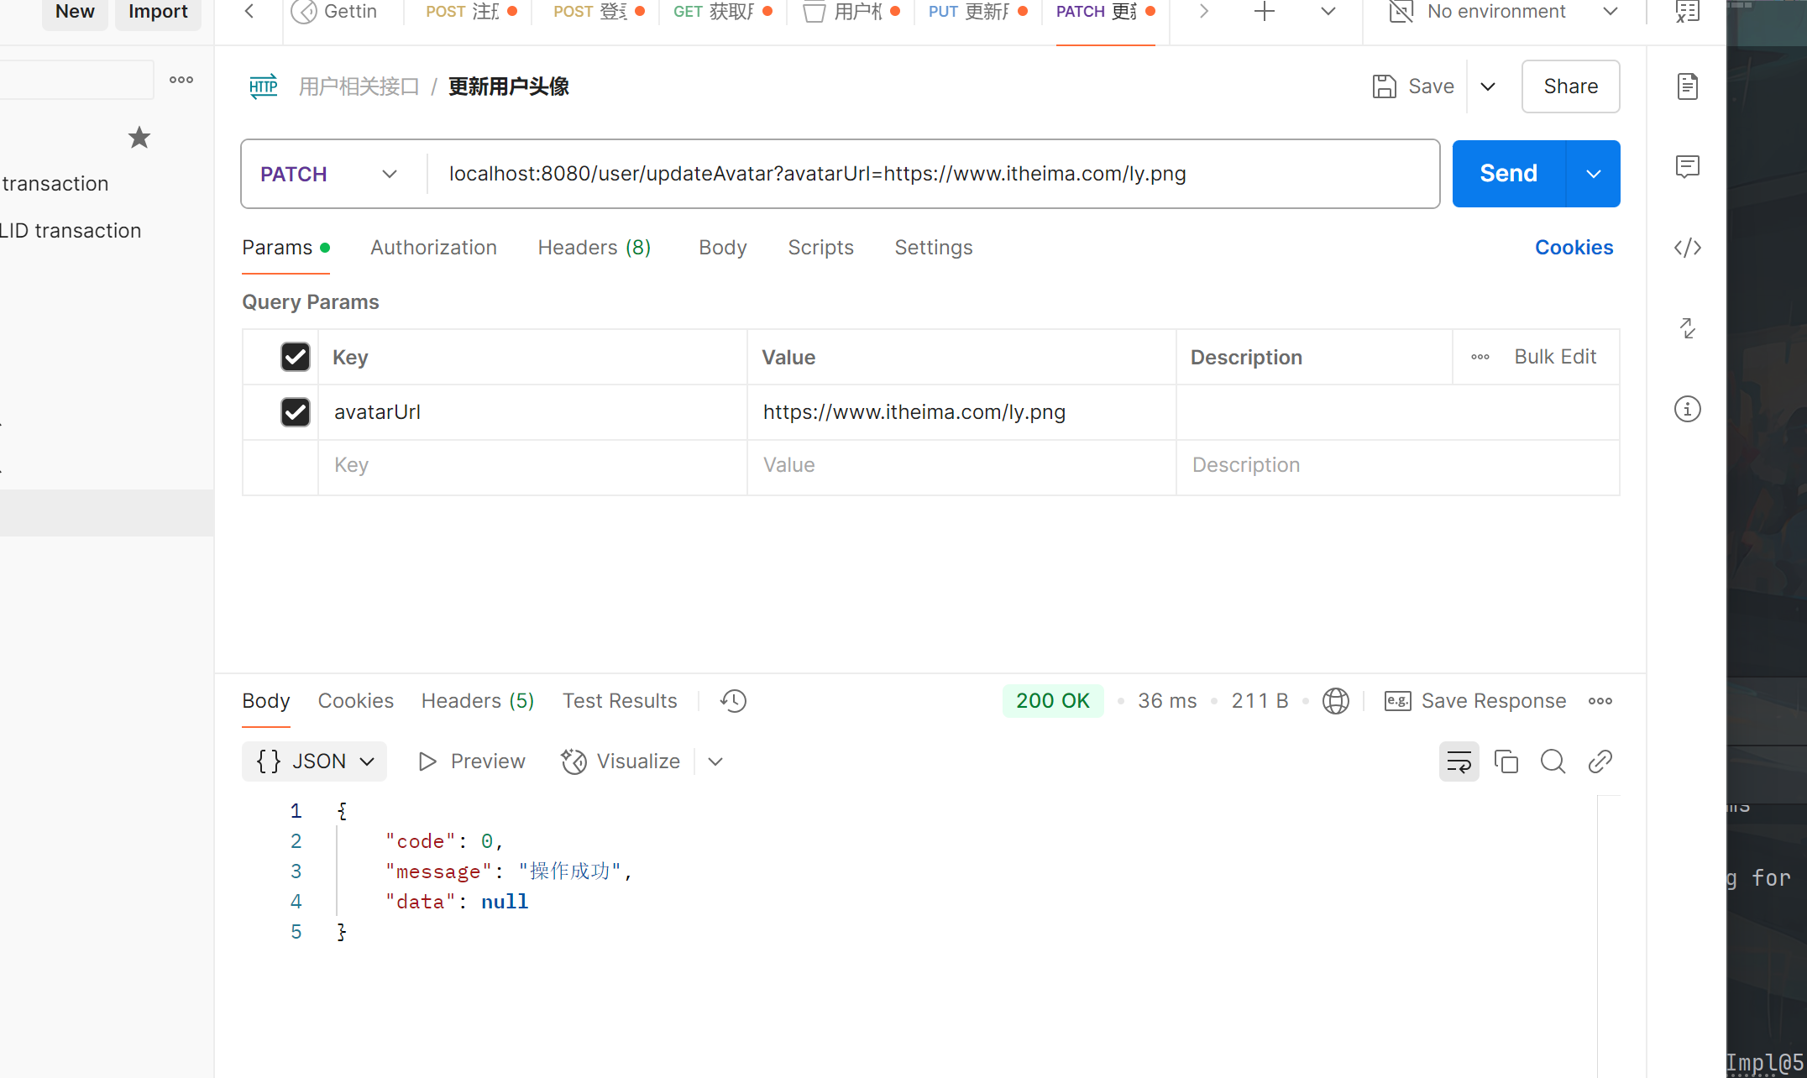
Task: Uncheck the avatarUrl param checkbox
Action: pos(295,412)
